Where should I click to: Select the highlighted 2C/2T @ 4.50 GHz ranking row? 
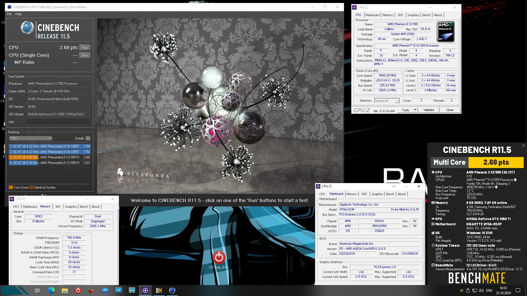click(50, 157)
